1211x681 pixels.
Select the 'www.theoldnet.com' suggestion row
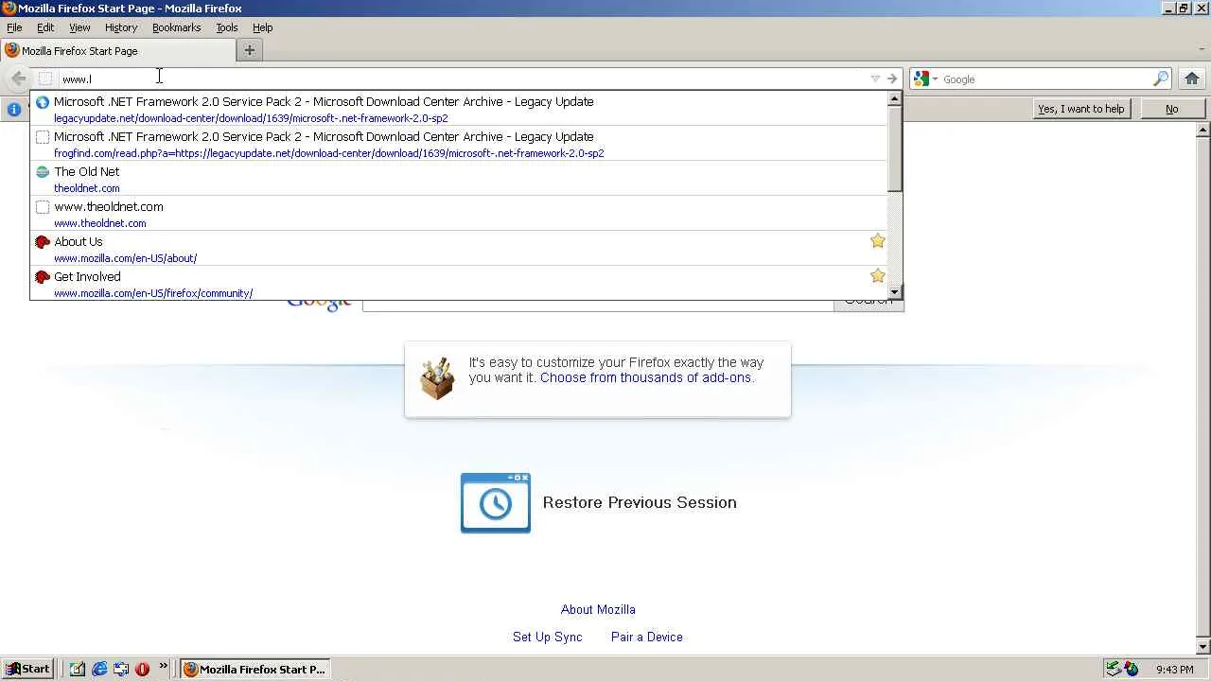[x=459, y=214]
